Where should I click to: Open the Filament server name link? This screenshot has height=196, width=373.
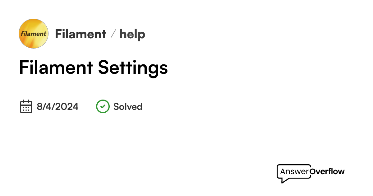81,34
